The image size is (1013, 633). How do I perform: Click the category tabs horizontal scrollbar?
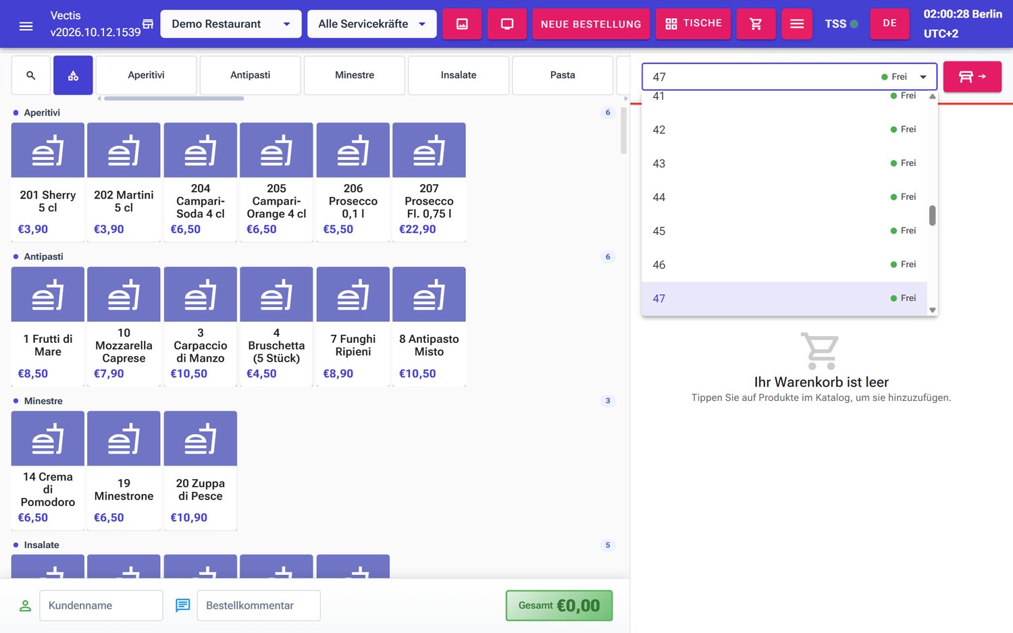pyautogui.click(x=174, y=99)
